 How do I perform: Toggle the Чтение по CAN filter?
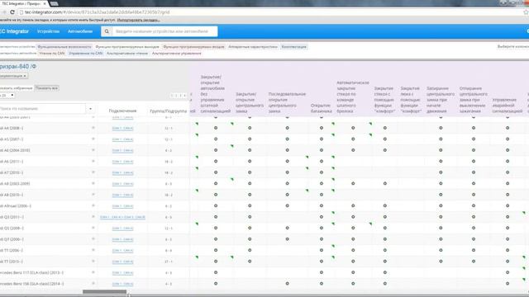[51, 53]
